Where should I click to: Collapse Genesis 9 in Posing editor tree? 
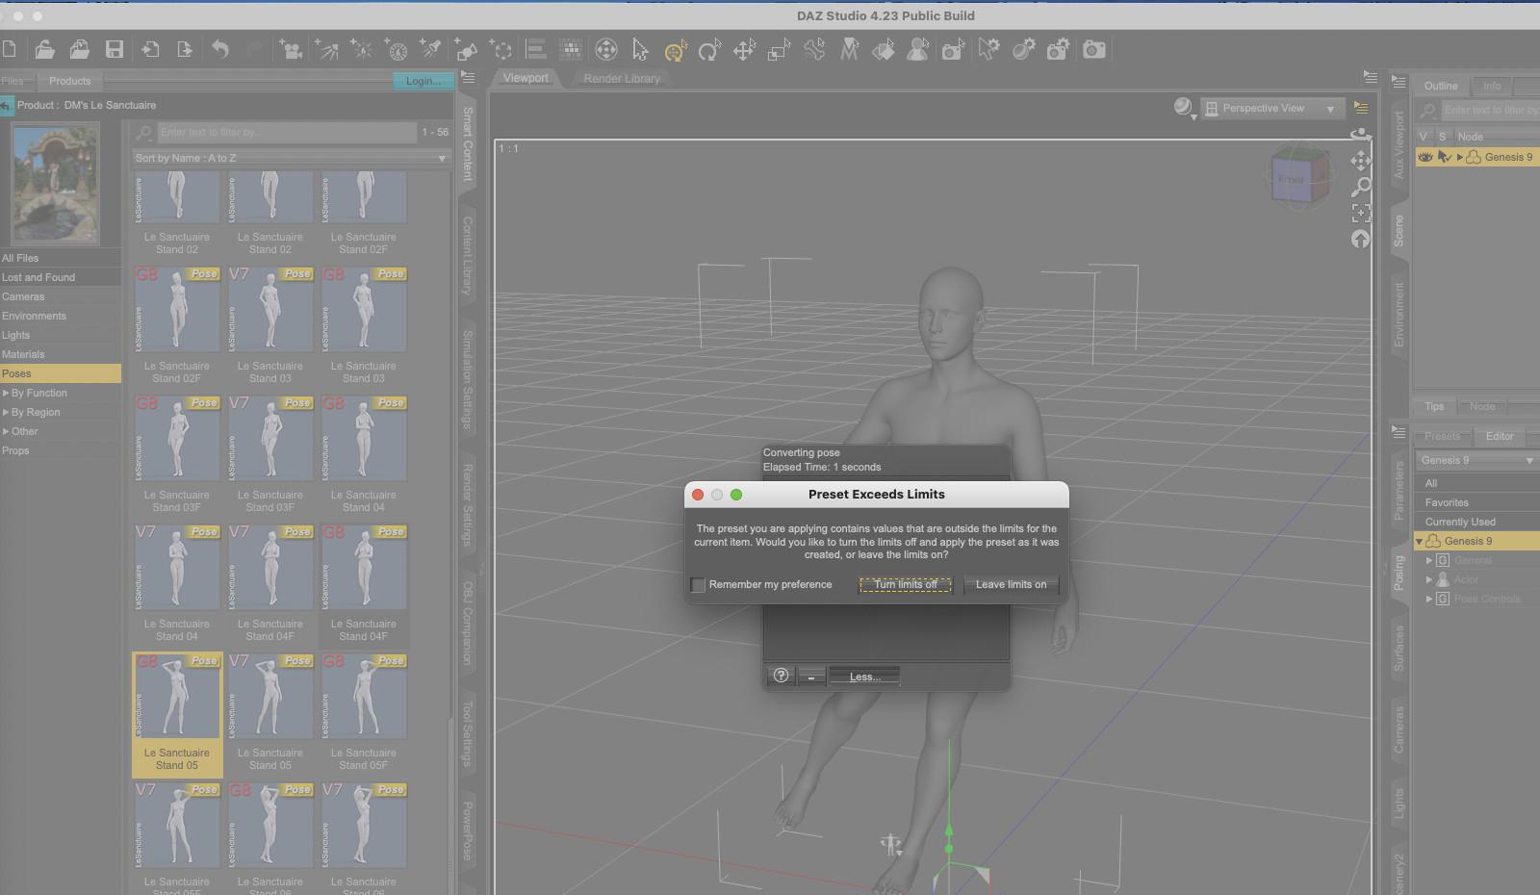coord(1419,541)
